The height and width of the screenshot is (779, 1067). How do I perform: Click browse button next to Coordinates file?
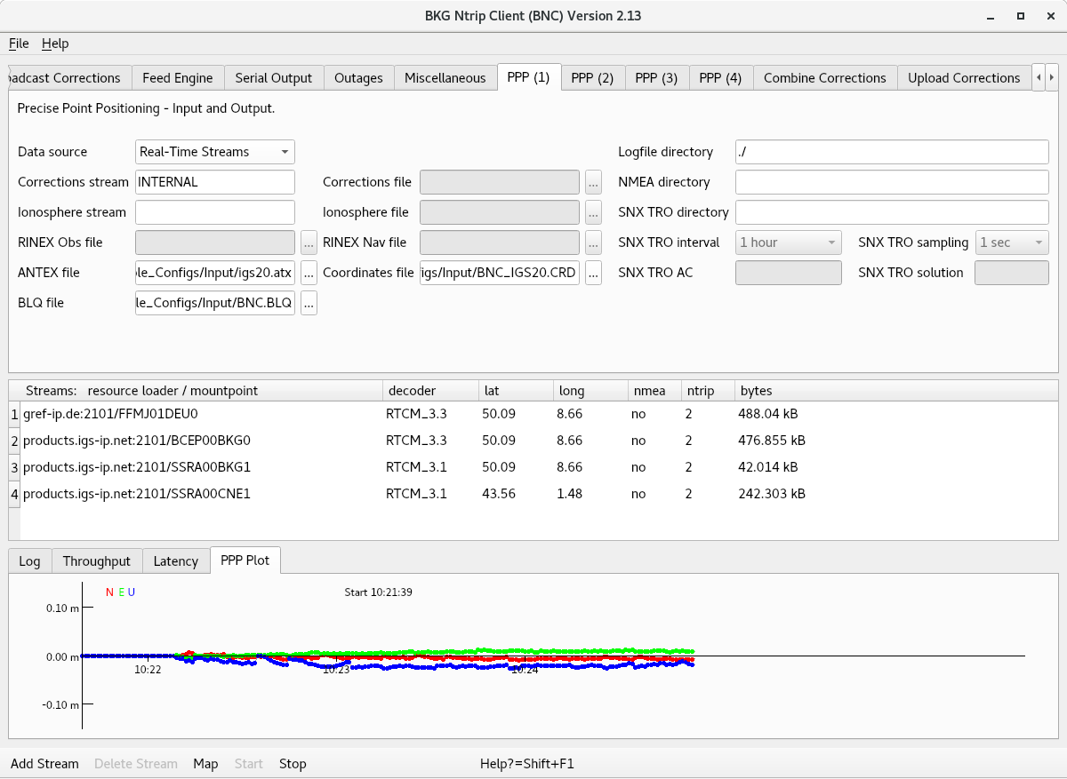tap(594, 273)
